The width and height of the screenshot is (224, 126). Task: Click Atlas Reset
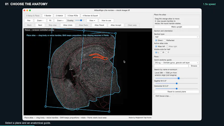pyautogui.click(x=99, y=25)
